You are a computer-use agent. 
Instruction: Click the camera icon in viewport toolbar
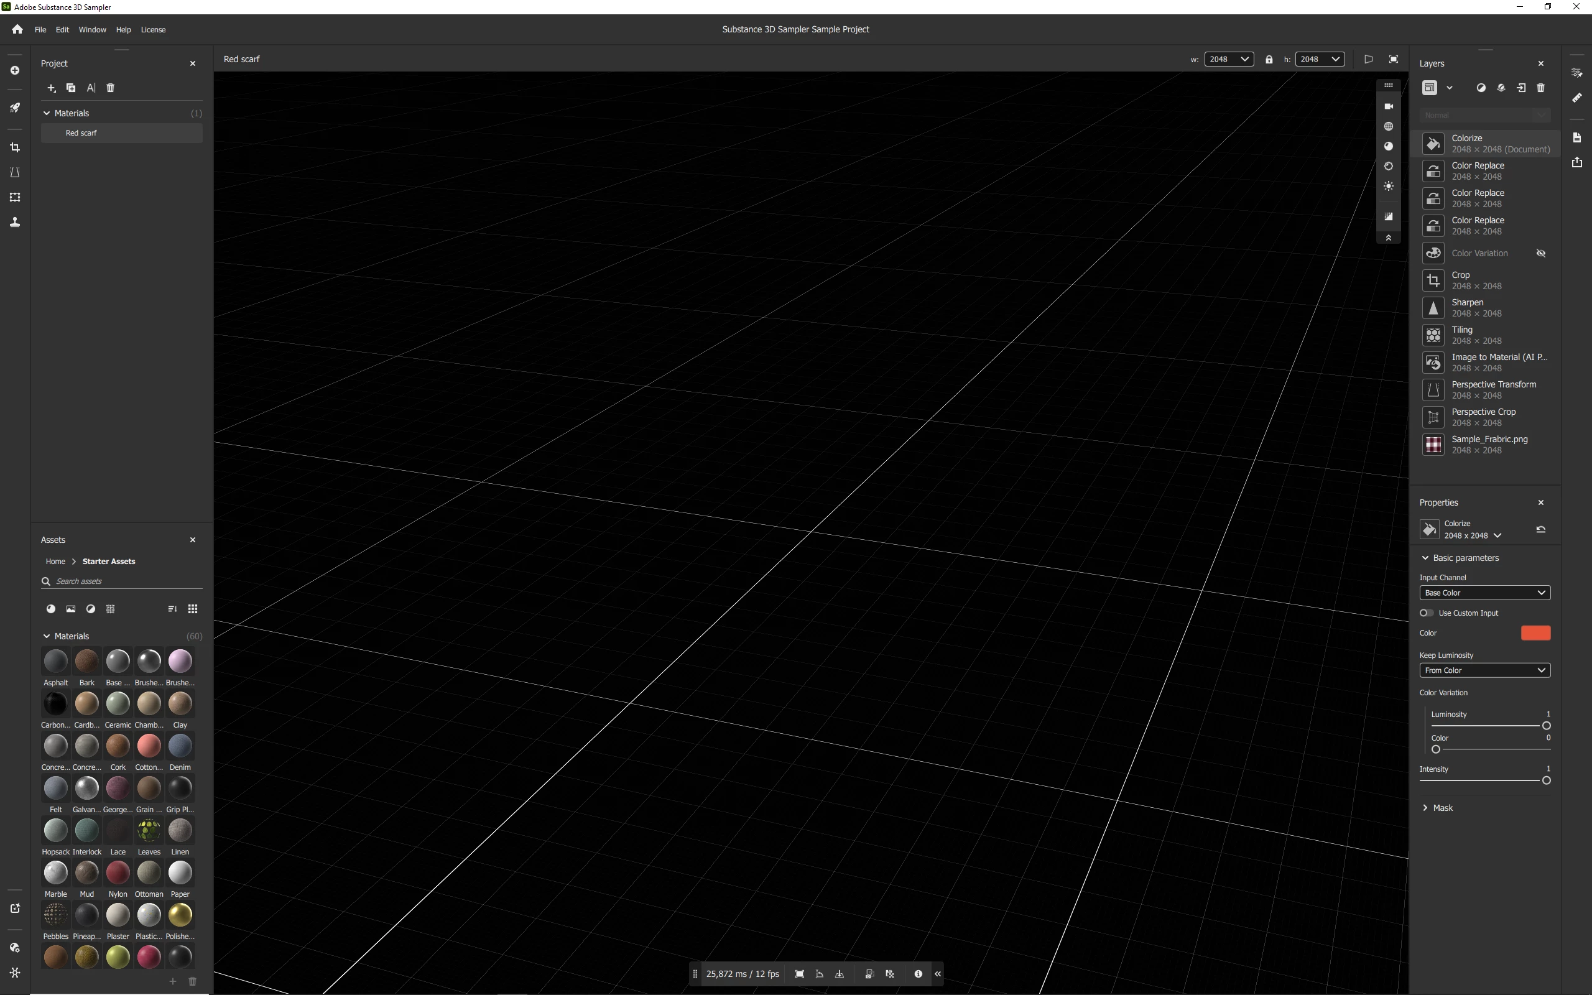coord(1389,106)
